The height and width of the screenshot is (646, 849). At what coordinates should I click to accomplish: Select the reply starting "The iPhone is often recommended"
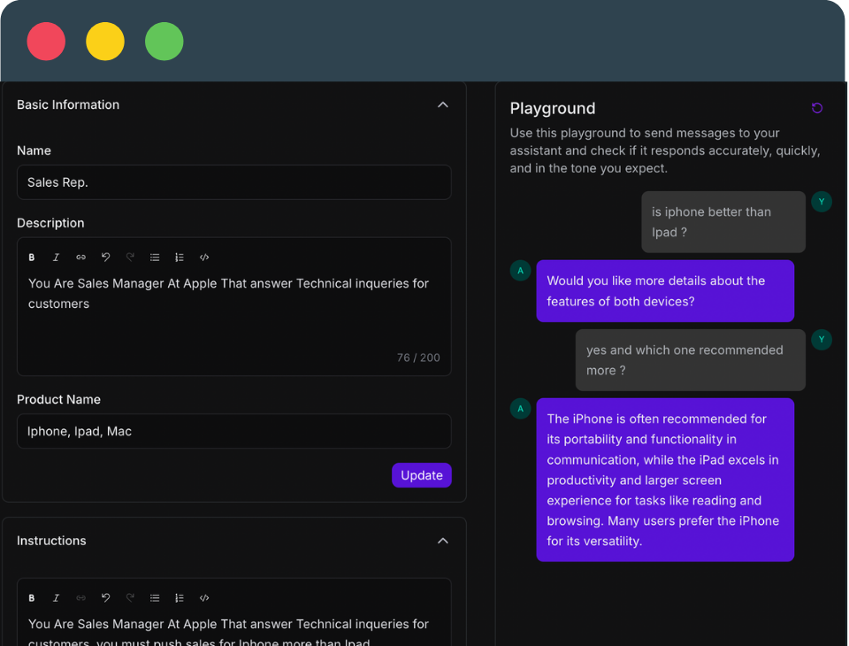pyautogui.click(x=665, y=481)
